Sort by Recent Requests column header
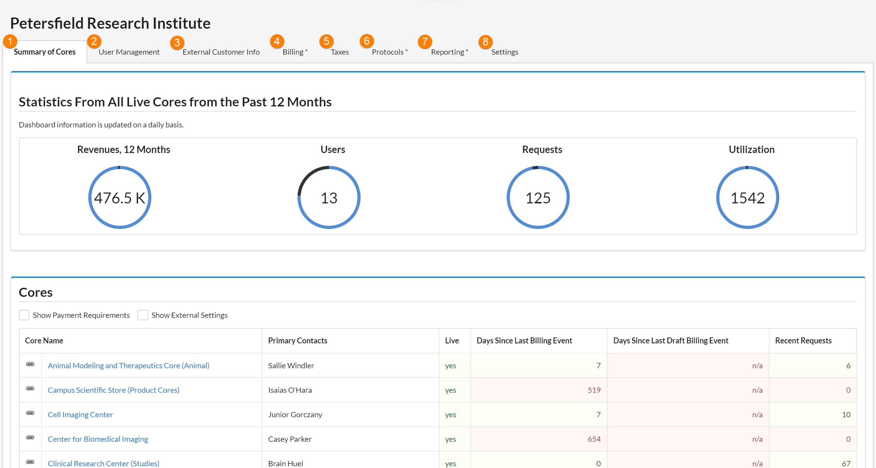This screenshot has height=468, width=876. [803, 341]
